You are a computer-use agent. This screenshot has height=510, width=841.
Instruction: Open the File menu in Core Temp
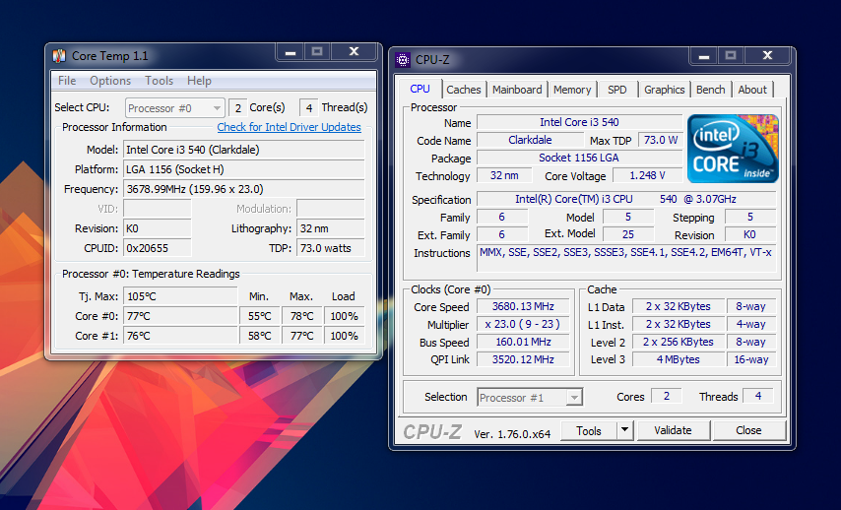pos(67,81)
